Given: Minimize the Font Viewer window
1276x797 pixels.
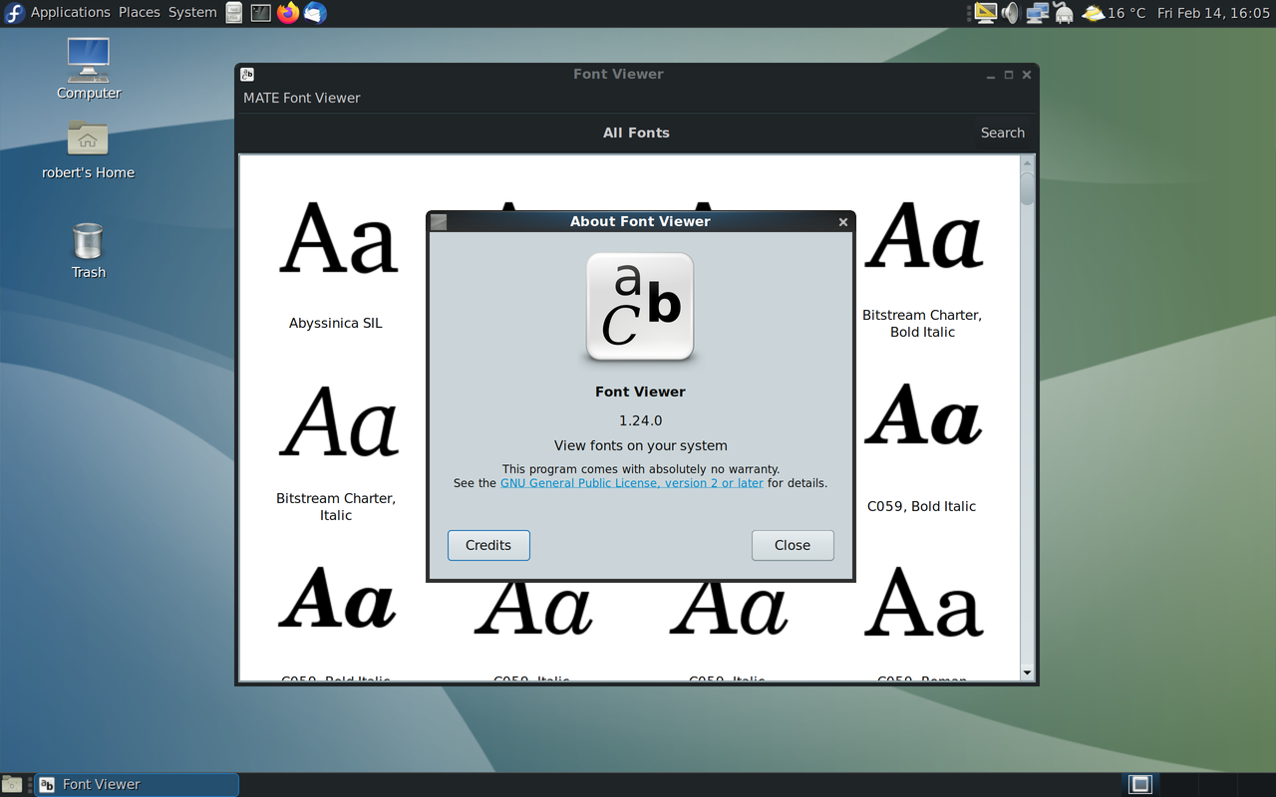Looking at the screenshot, I should point(991,75).
